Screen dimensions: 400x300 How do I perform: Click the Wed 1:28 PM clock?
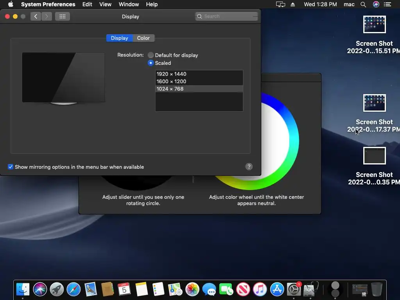320,4
